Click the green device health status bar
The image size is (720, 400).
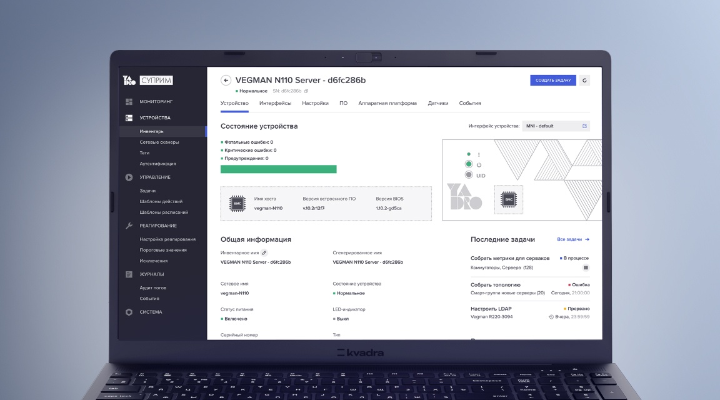(x=278, y=169)
